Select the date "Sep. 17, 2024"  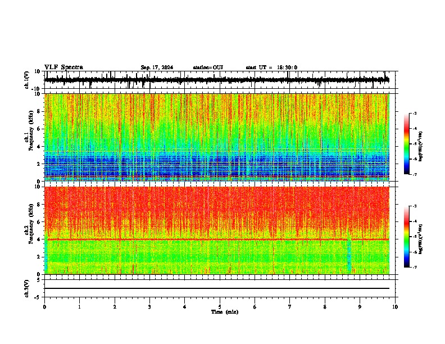(157, 67)
